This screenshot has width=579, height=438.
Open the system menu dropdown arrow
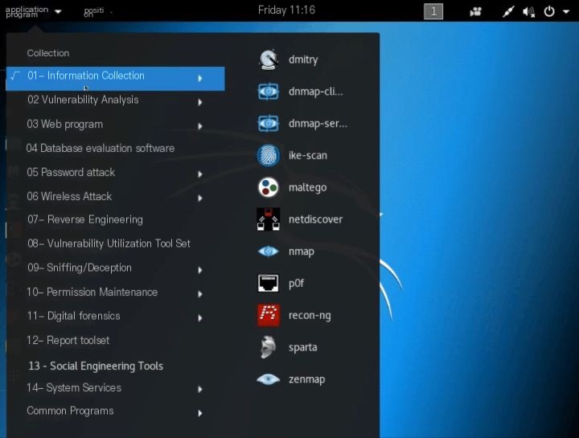pyautogui.click(x=566, y=12)
